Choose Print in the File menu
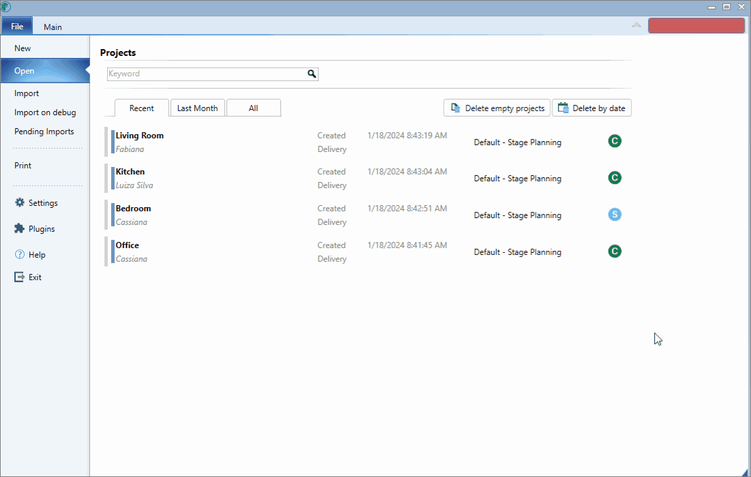The width and height of the screenshot is (751, 477). coord(23,165)
